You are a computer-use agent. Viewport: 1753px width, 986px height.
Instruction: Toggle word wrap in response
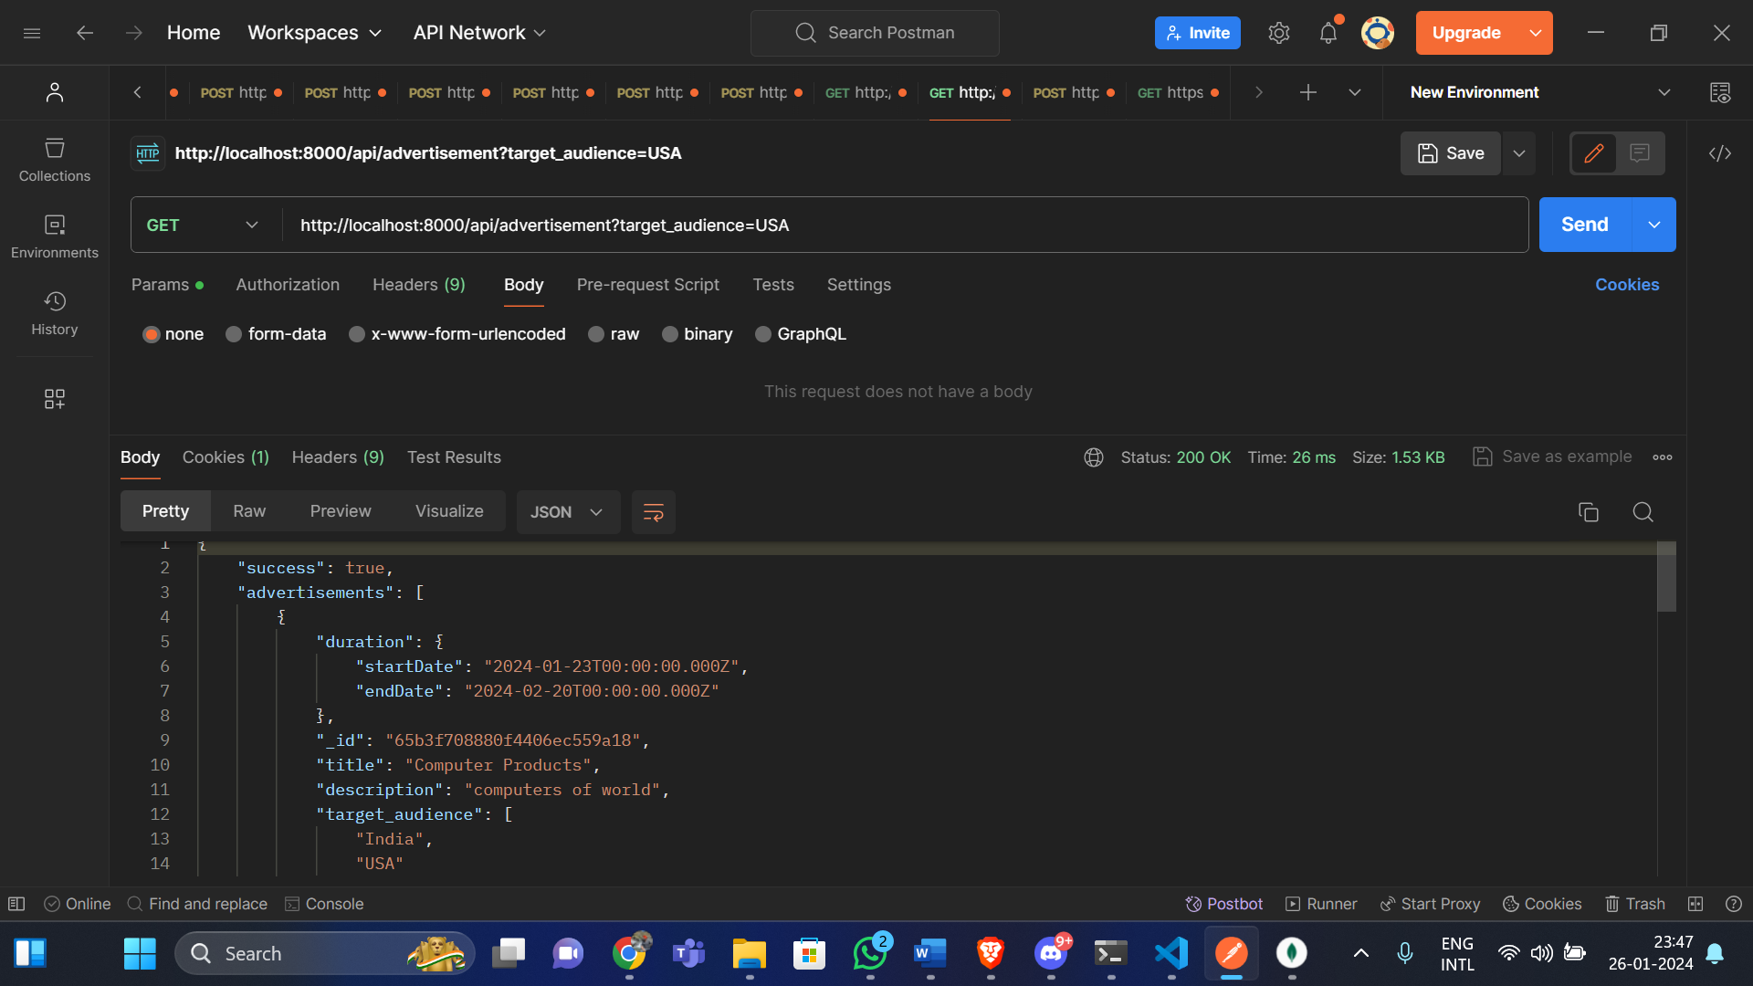654,512
